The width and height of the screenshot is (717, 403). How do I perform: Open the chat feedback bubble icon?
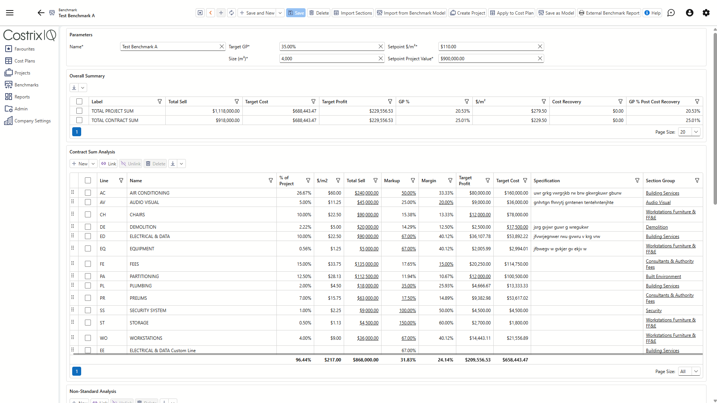[x=671, y=13]
